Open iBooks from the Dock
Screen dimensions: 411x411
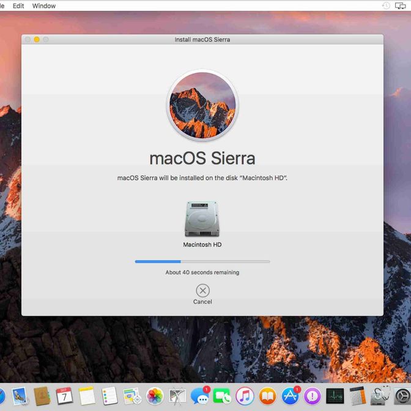[x=267, y=396]
